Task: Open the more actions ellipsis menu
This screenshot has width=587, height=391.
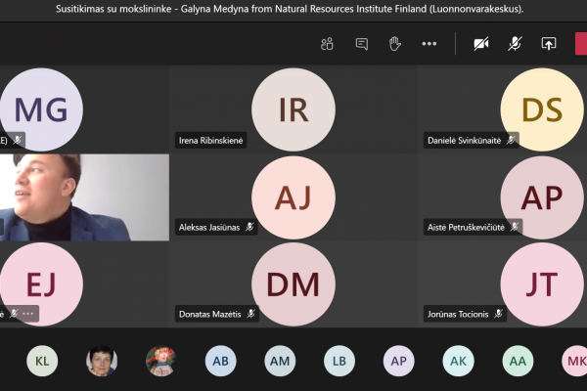Action: pos(429,44)
